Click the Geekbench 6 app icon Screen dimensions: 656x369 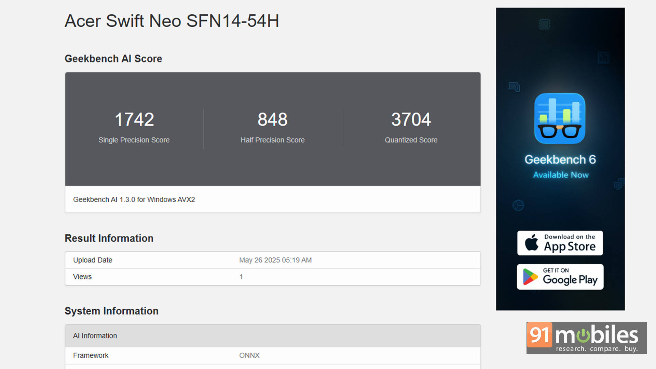pos(560,118)
